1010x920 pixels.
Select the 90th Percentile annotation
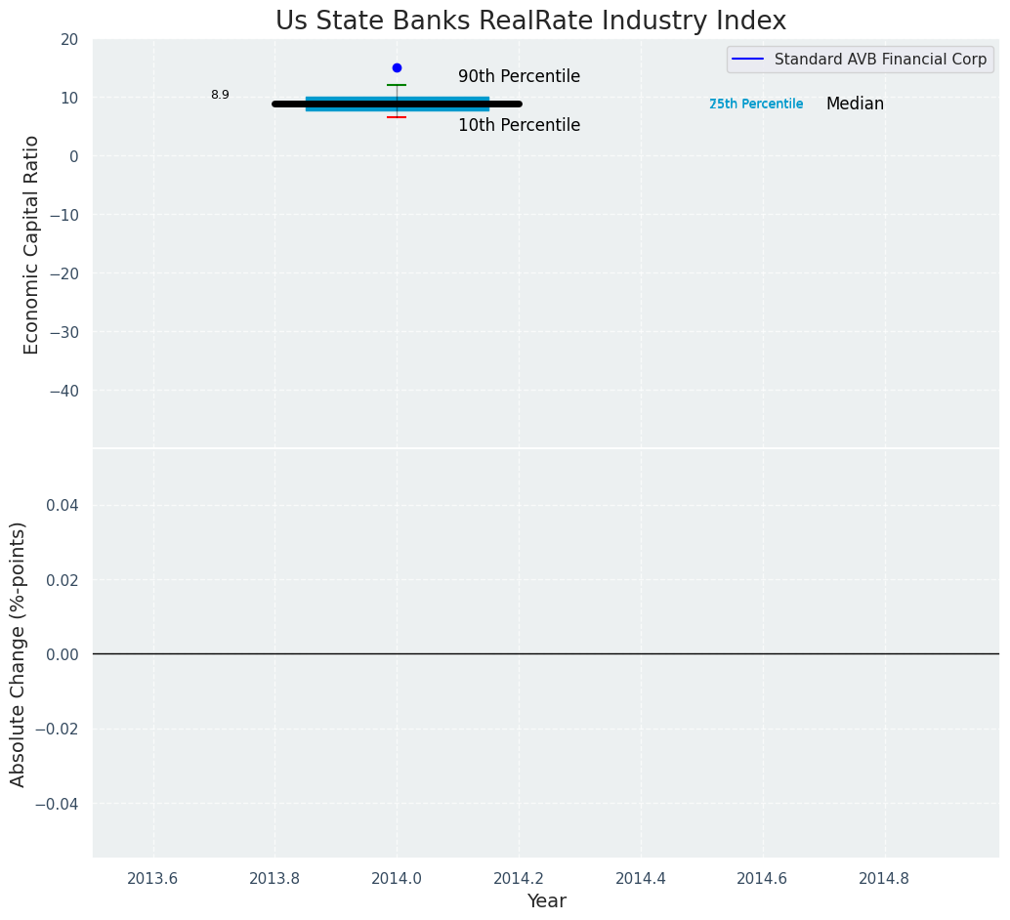pos(519,76)
